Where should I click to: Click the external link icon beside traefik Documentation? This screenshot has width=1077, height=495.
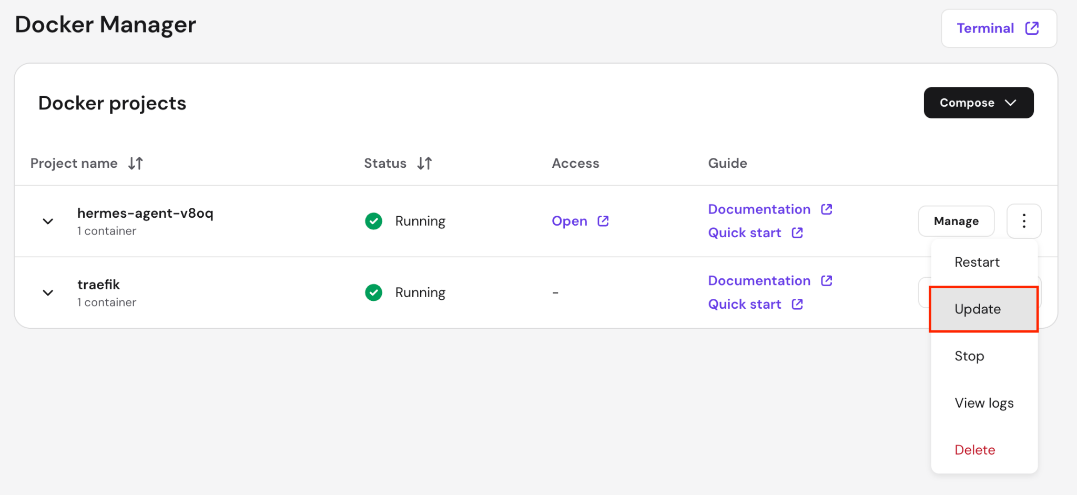coord(826,280)
